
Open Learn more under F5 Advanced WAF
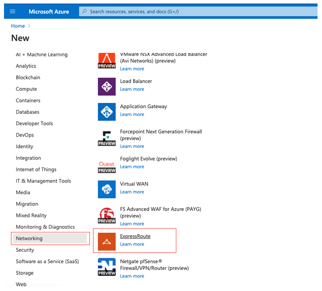pos(132,224)
